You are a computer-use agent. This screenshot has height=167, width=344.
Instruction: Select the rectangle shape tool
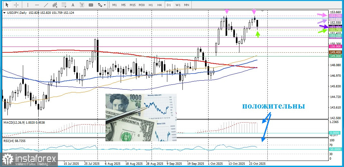(x=91, y=4)
